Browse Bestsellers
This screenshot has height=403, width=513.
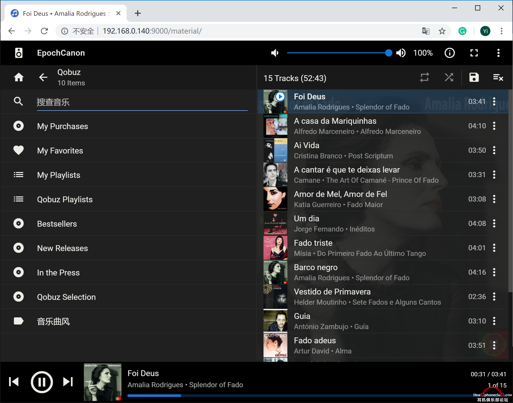(128, 224)
